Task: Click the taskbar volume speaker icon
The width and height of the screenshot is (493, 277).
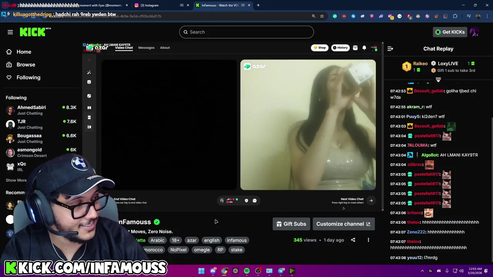Action: [x=462, y=271]
